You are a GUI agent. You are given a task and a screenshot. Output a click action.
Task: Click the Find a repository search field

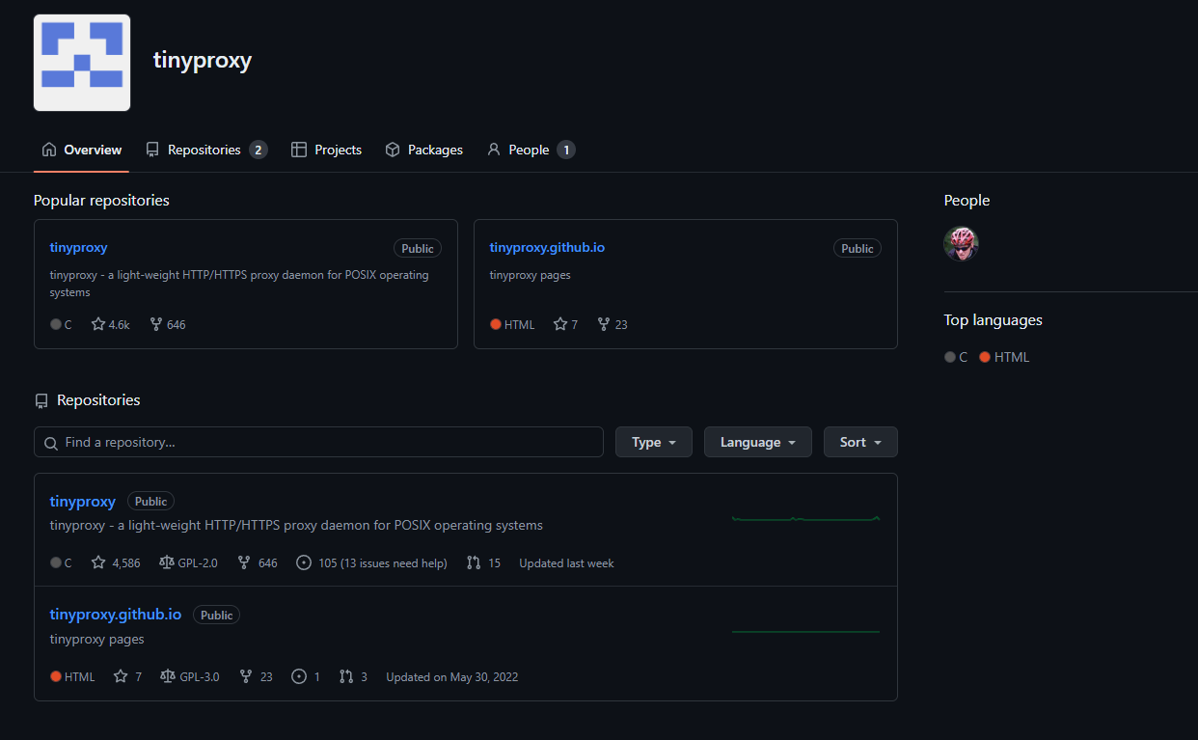[x=318, y=442]
